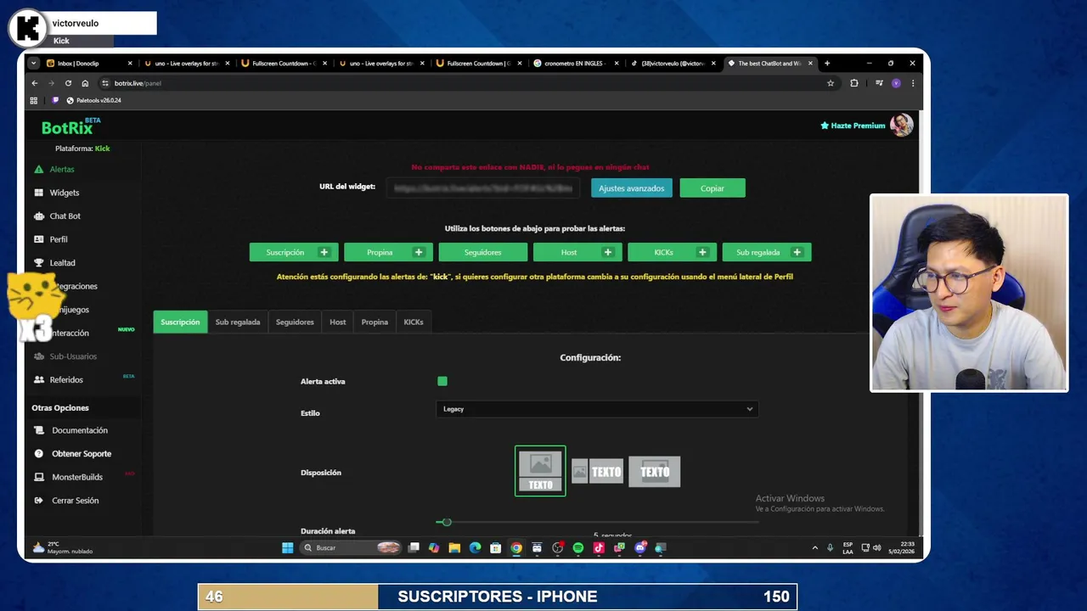Test alert with green KICKs button
The image size is (1087, 611).
[x=672, y=252]
